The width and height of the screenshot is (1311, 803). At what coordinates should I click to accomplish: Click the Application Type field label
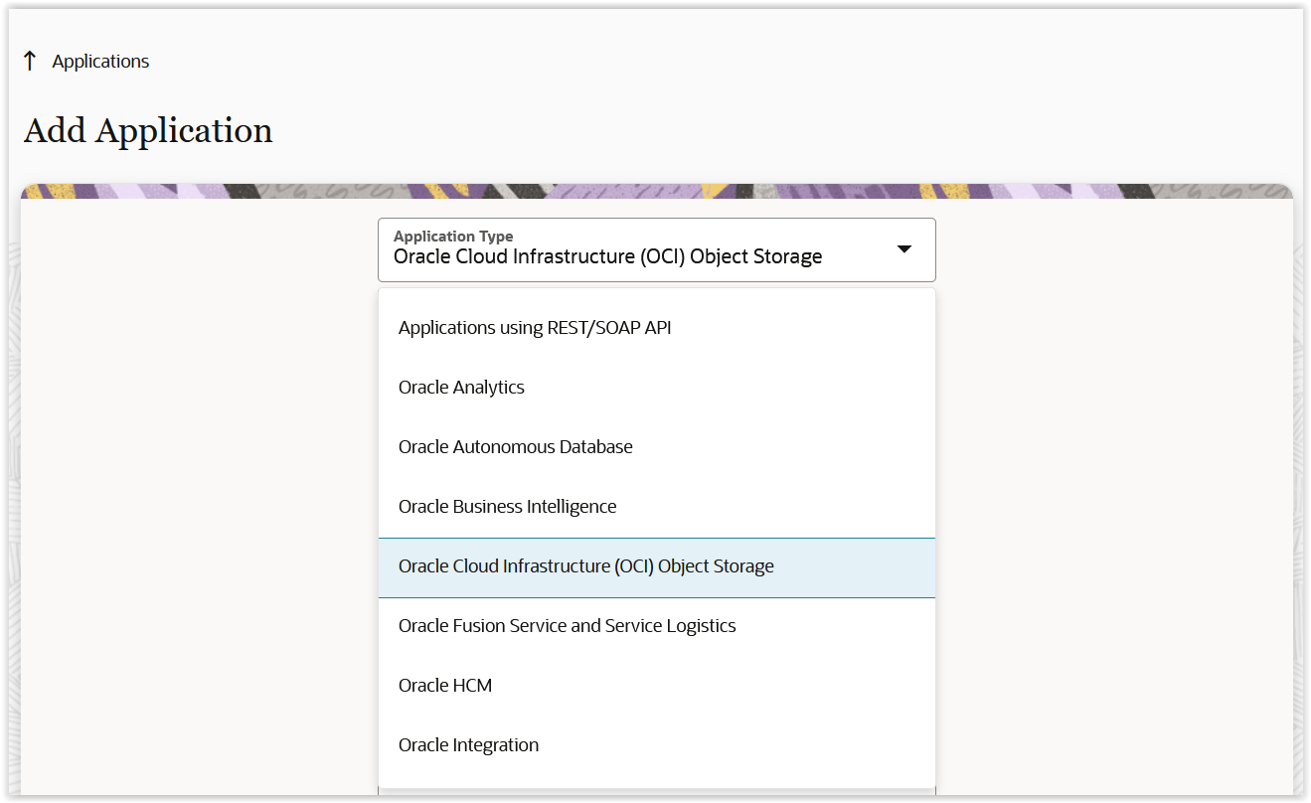tap(453, 236)
